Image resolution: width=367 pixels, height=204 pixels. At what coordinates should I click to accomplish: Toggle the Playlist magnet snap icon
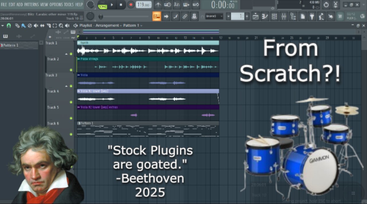[x=9, y=25]
